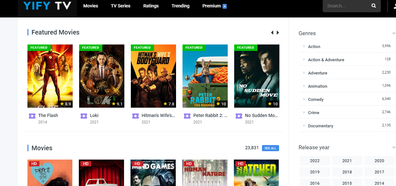Filter by release year 2022

pyautogui.click(x=315, y=161)
